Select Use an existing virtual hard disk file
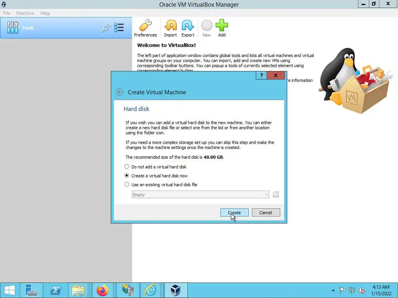Viewport: 398px width, 298px height. (161, 184)
